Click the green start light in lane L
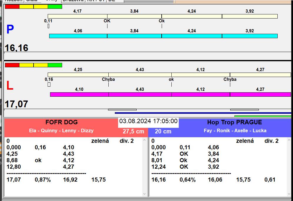The image size is (293, 201). (55, 65)
